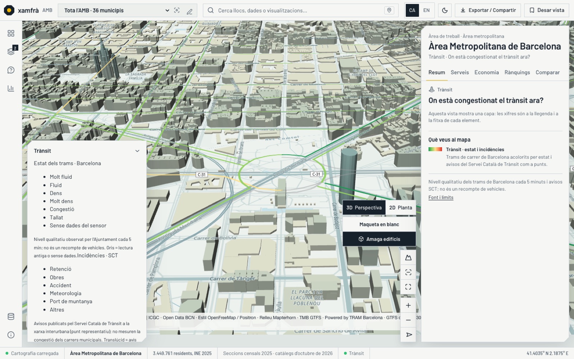Click Cartografia carregada status entry

(x=32, y=353)
